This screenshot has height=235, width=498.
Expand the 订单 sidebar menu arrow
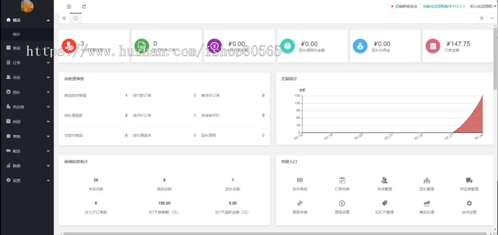48,63
